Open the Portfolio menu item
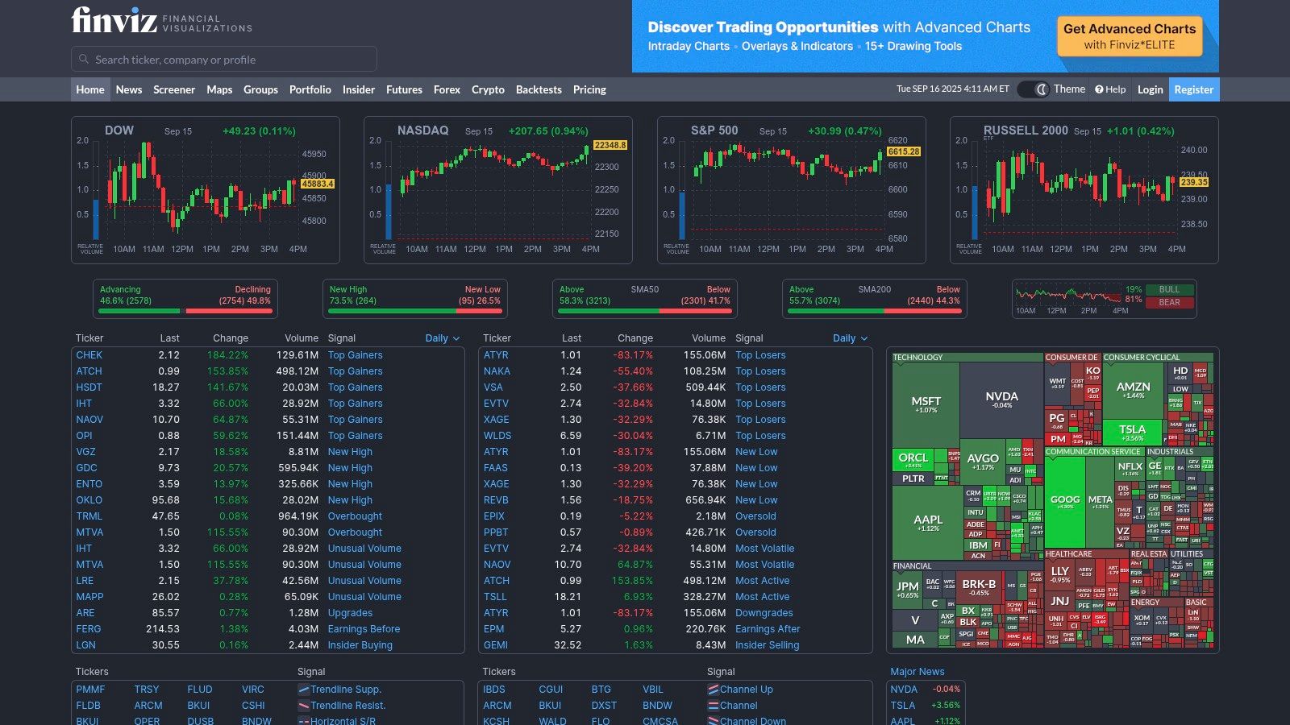 point(310,89)
